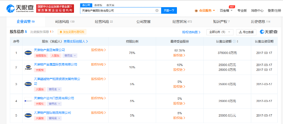Click 股权结构 for 天津物产国际物流

[x=98, y=113]
